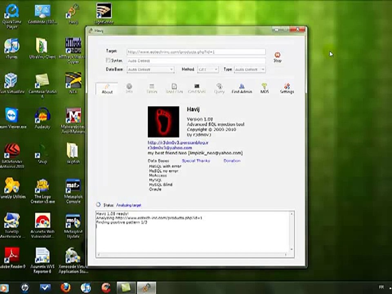The height and width of the screenshot is (294, 392).
Task: Open the Read Files tool
Action: (174, 89)
